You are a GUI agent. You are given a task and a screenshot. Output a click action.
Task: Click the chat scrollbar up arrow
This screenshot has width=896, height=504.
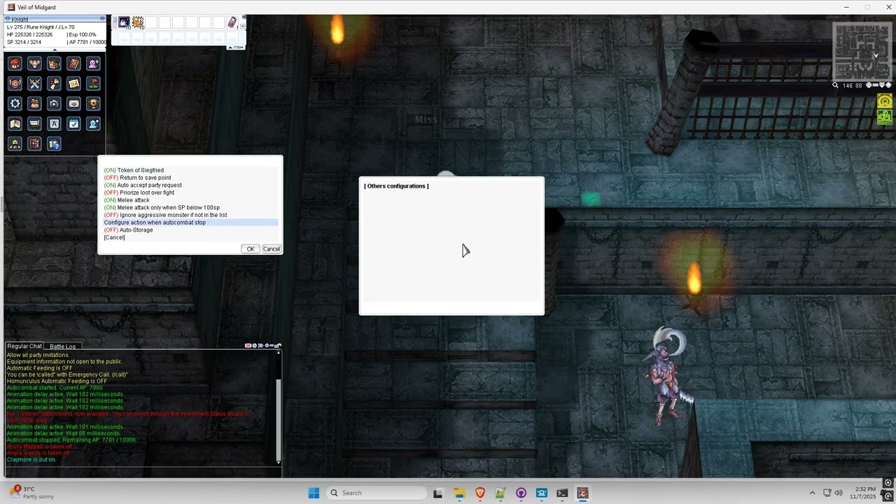pos(279,353)
